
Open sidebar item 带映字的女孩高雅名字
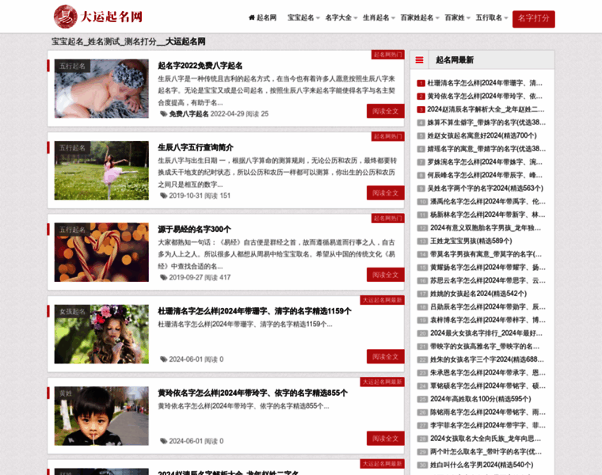485,347
